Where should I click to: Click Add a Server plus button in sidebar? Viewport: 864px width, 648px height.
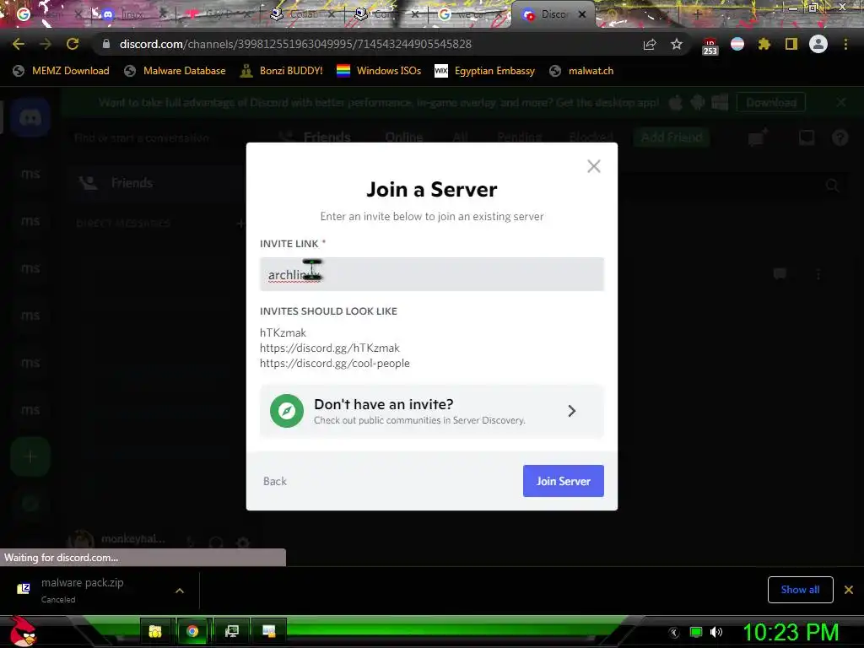(x=30, y=456)
